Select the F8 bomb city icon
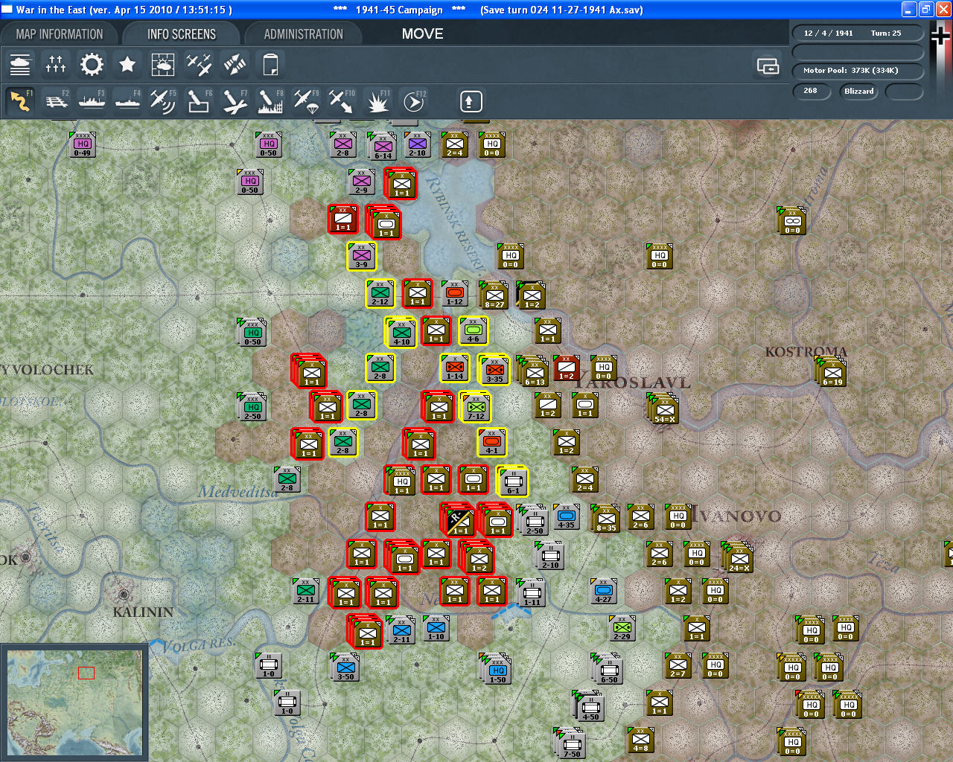Screen dimensions: 953x762 click(x=270, y=101)
